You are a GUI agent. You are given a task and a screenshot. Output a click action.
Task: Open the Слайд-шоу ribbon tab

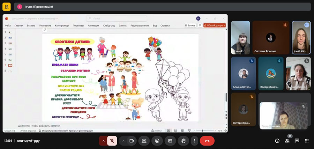[x=109, y=25]
